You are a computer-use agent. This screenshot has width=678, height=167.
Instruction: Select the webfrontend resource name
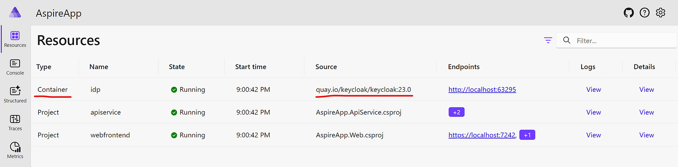[x=110, y=135]
